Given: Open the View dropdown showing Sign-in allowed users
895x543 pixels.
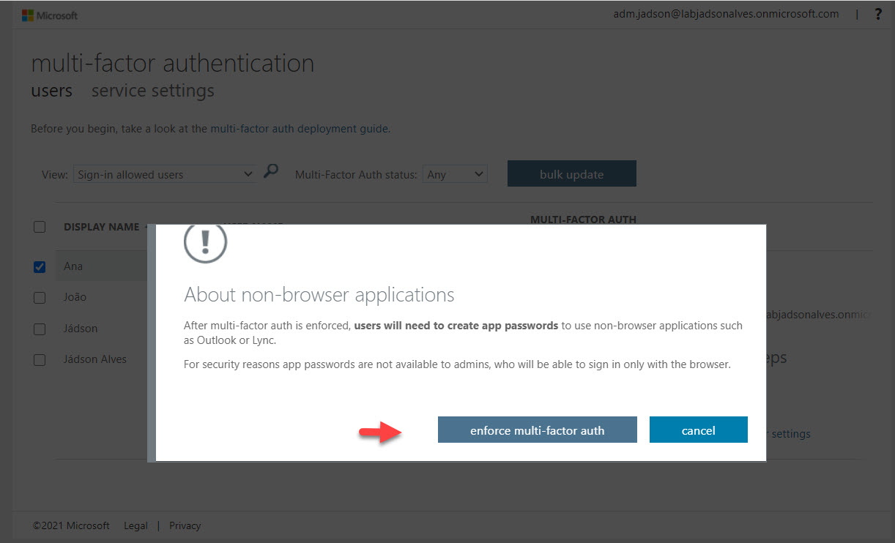Looking at the screenshot, I should [x=165, y=174].
